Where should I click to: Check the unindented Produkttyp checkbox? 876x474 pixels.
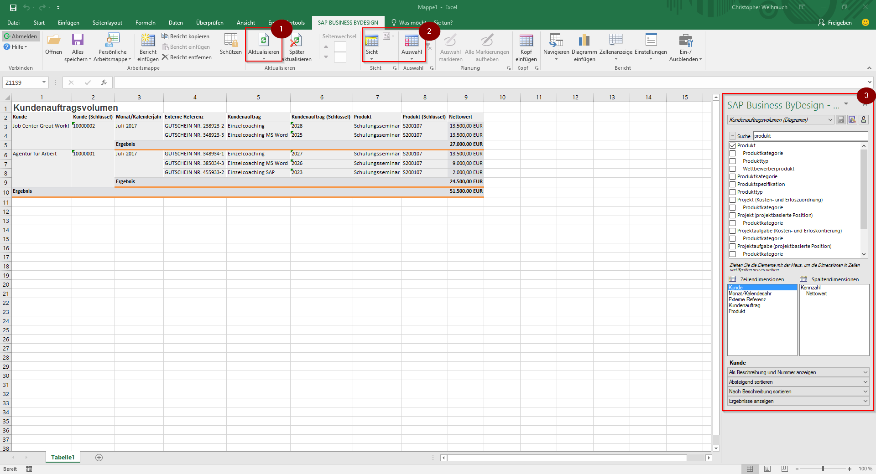tap(733, 192)
